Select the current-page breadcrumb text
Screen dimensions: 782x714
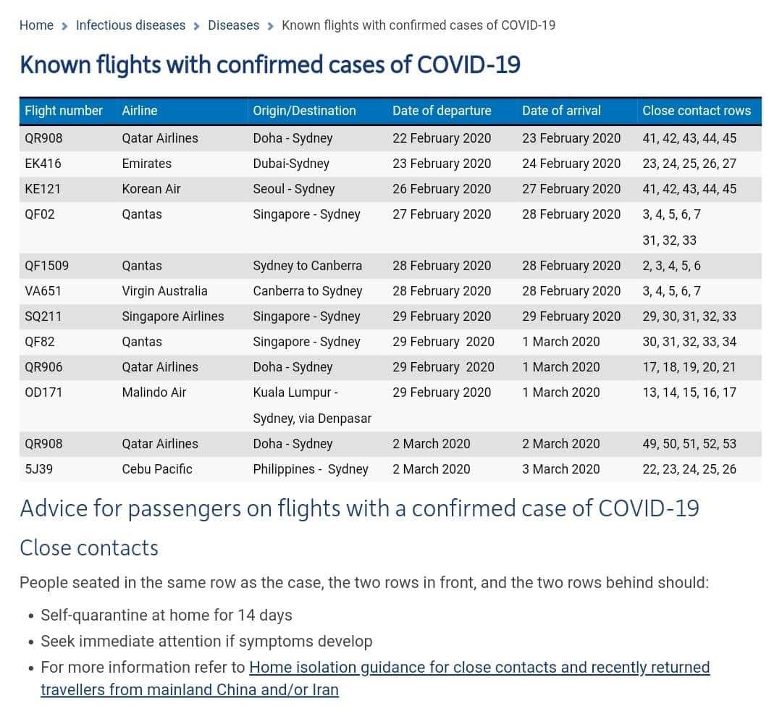tap(418, 25)
